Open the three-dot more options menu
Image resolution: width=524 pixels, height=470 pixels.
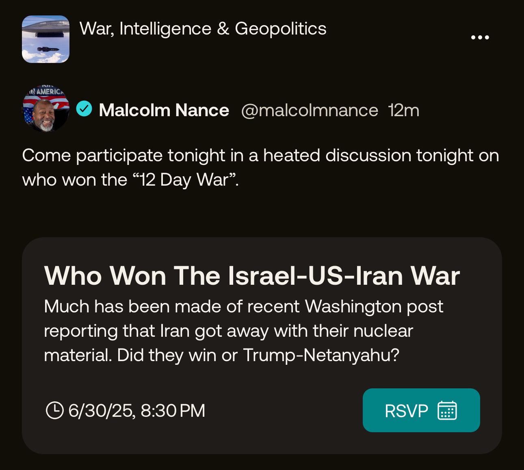click(x=480, y=37)
